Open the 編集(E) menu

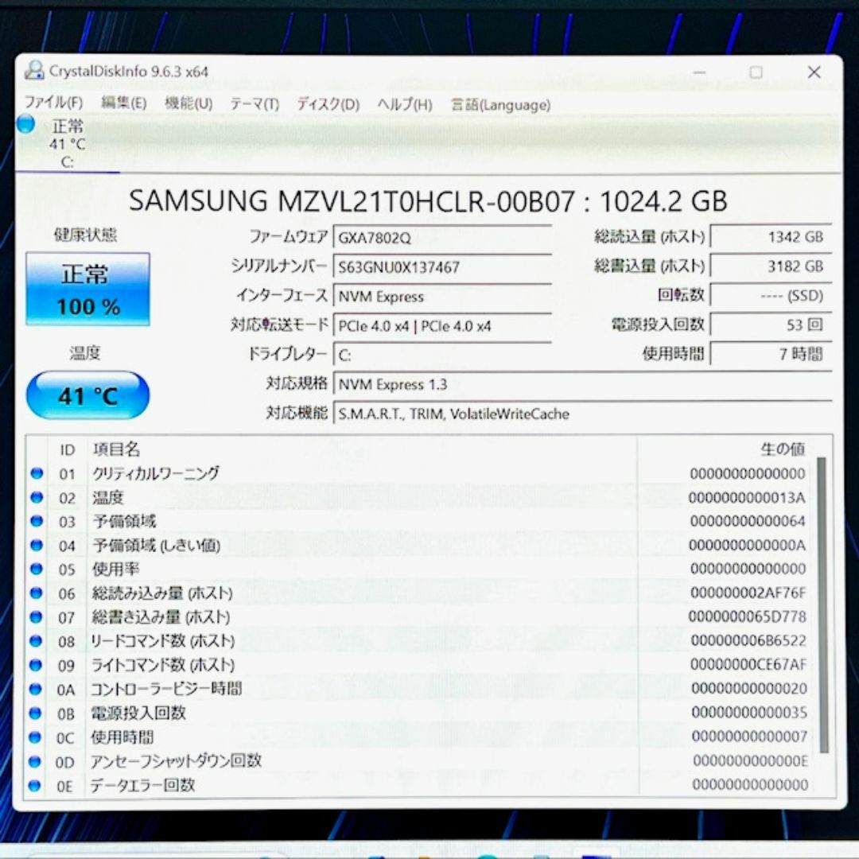pos(124,103)
